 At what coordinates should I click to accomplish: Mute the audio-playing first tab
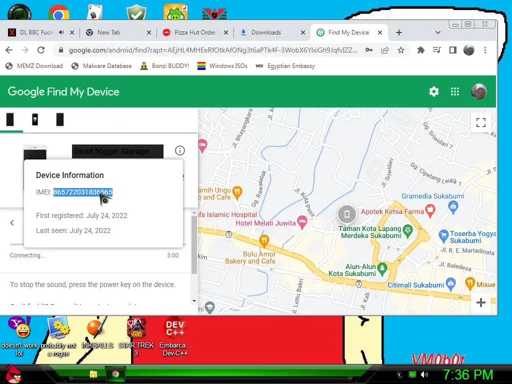click(x=61, y=32)
